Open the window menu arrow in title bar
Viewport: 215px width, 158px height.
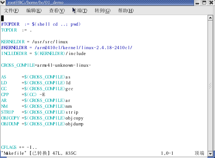click(x=3, y=3)
